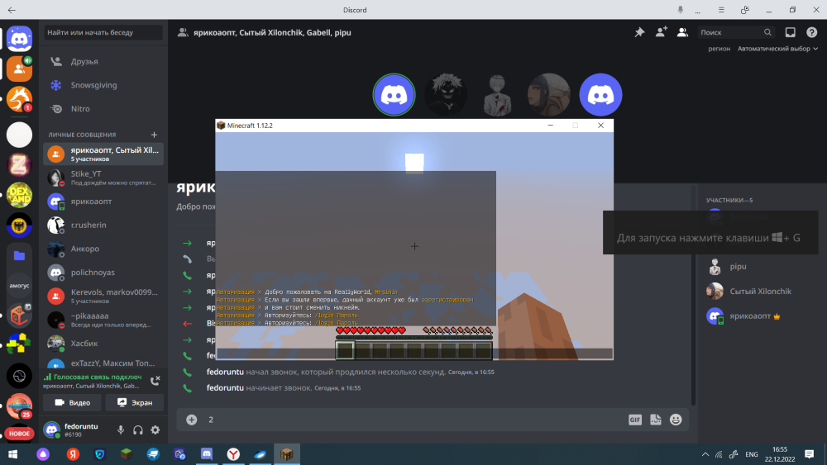Open ~pikaaaaa direct message

click(103, 320)
